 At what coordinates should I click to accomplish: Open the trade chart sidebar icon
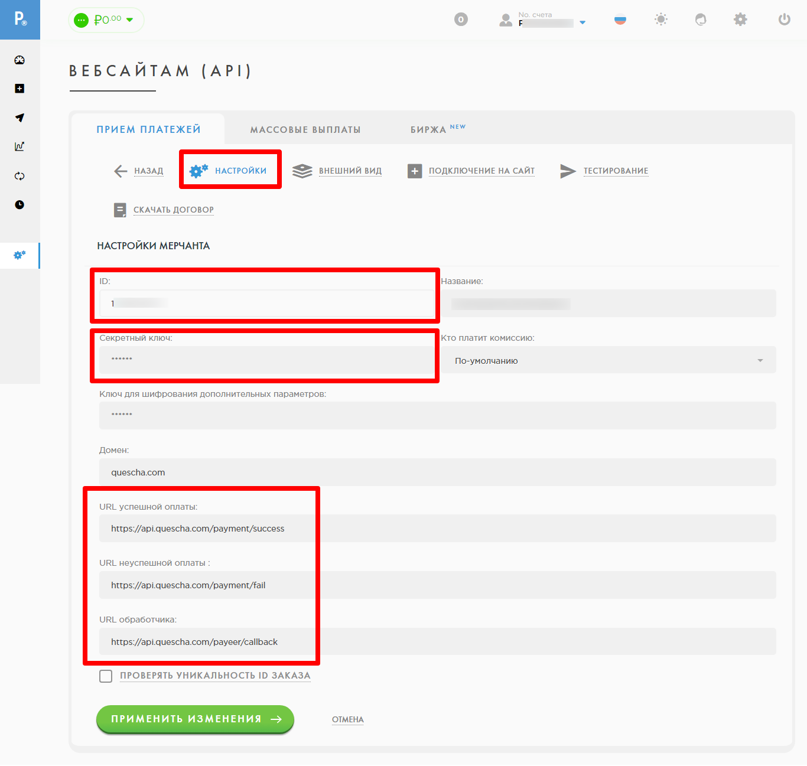tap(19, 146)
